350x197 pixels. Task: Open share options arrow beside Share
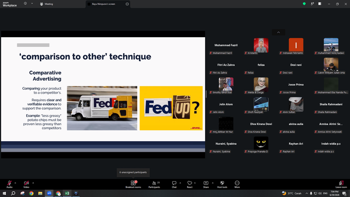(213, 183)
